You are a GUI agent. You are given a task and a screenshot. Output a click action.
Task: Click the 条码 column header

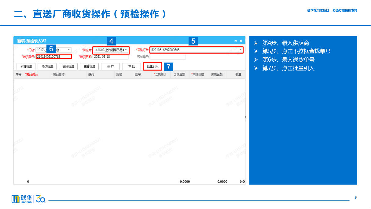click(100, 74)
